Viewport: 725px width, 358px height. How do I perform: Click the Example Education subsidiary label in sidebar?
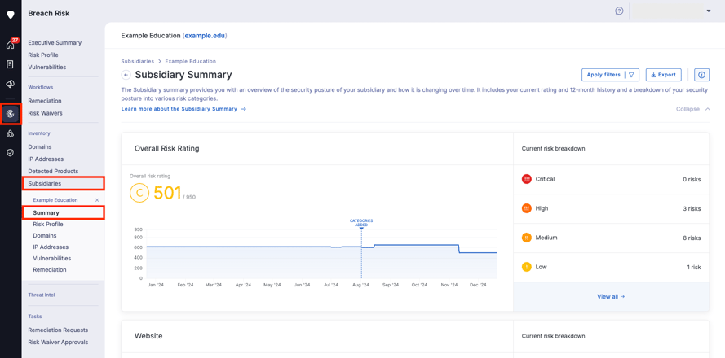pos(55,200)
